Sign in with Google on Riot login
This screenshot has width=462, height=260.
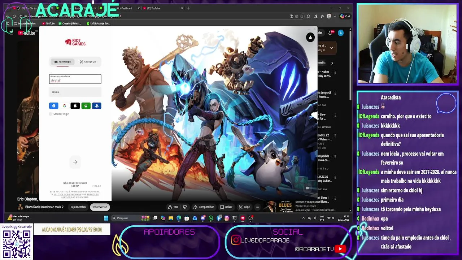[64, 106]
